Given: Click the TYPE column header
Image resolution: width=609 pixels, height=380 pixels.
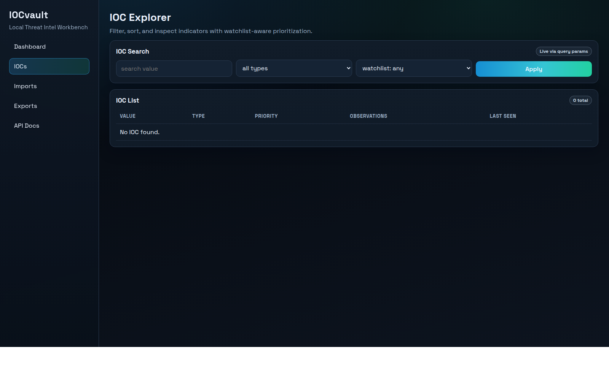Looking at the screenshot, I should click(198, 116).
